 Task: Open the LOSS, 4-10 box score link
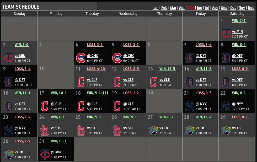click(x=96, y=69)
